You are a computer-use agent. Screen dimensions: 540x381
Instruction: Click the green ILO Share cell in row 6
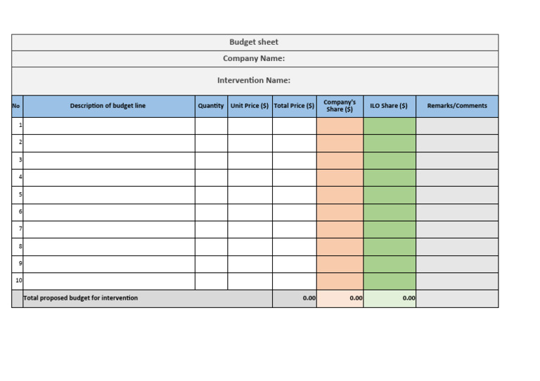(x=390, y=213)
